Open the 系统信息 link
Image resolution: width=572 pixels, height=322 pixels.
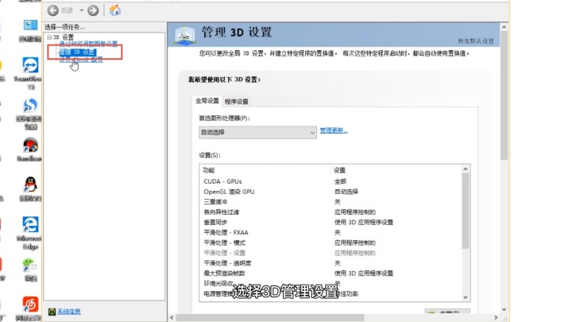click(69, 312)
